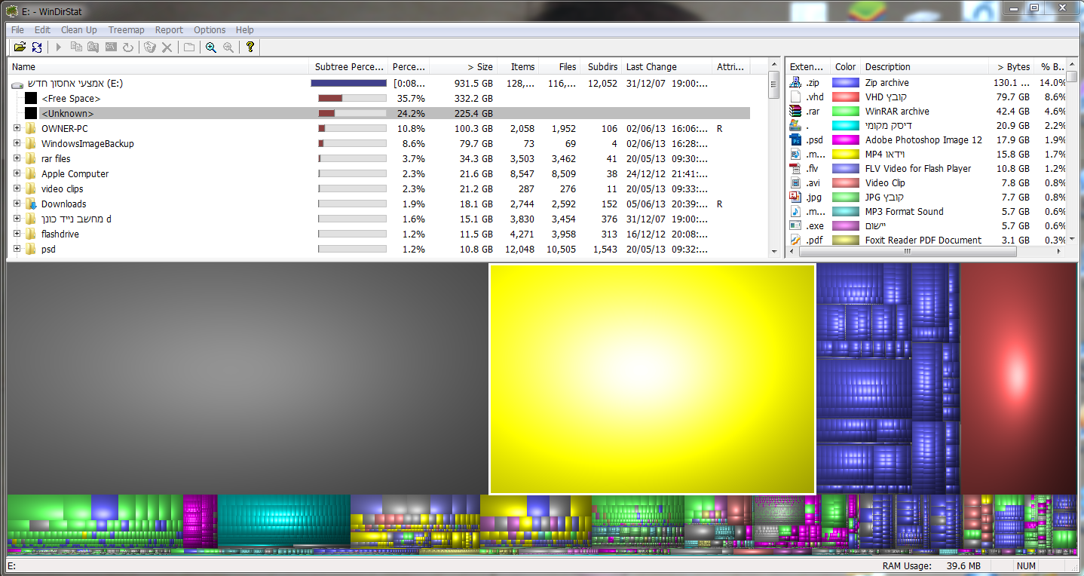Select the Zip archive color swatch
Screen dimensions: 1084x576
point(845,83)
